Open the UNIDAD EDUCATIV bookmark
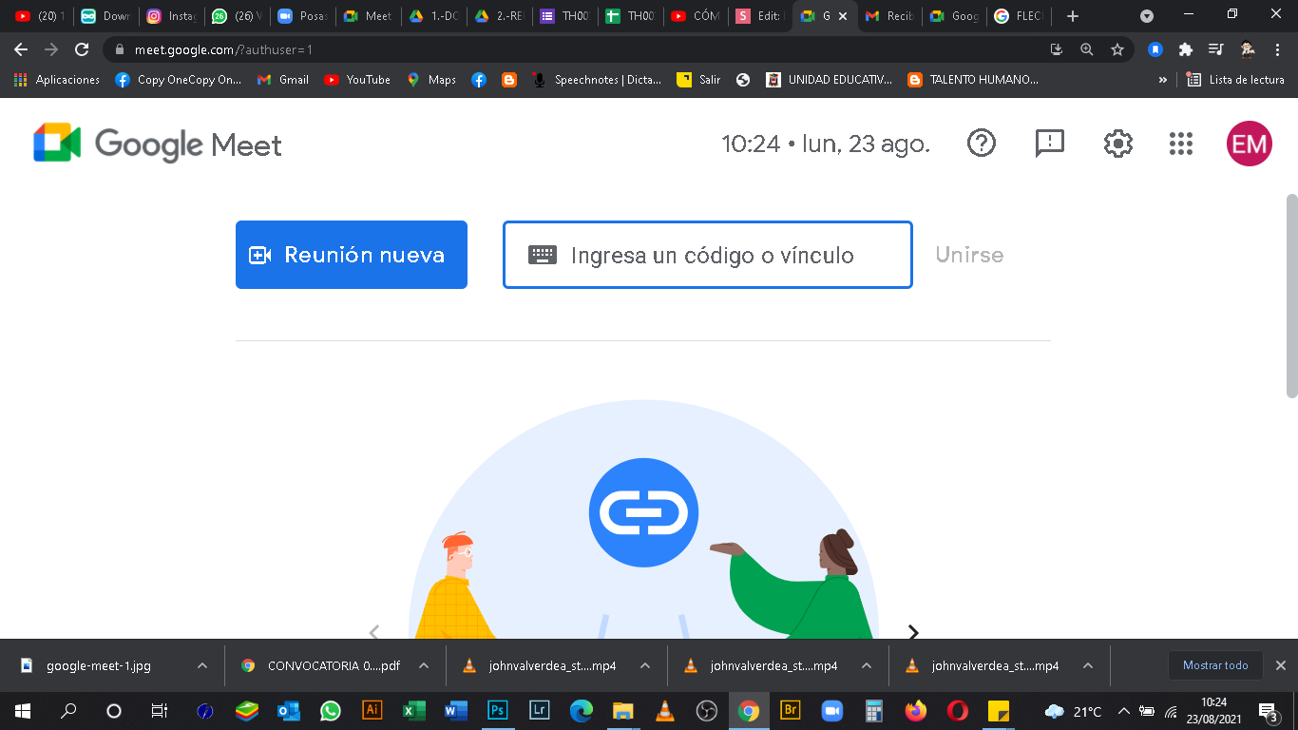 [830, 80]
